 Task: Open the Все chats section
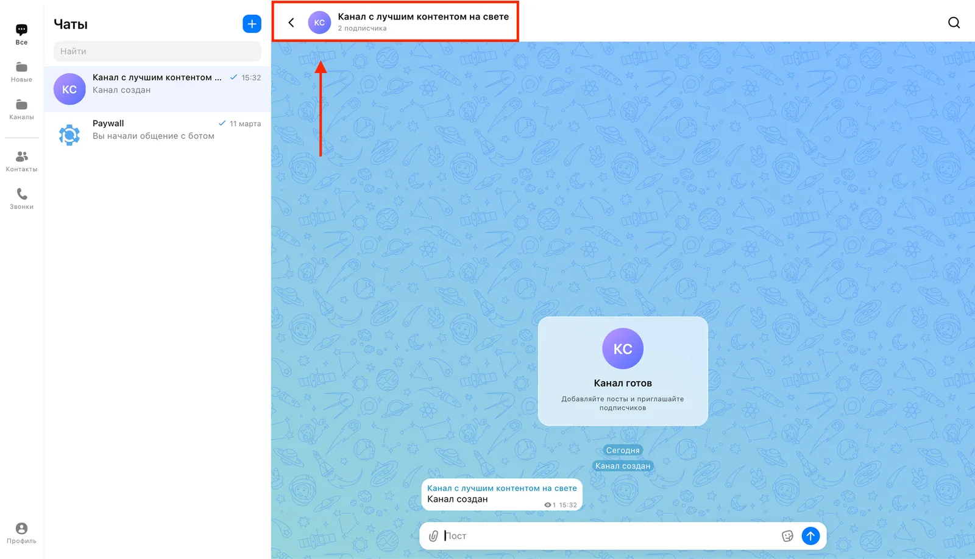pyautogui.click(x=21, y=35)
